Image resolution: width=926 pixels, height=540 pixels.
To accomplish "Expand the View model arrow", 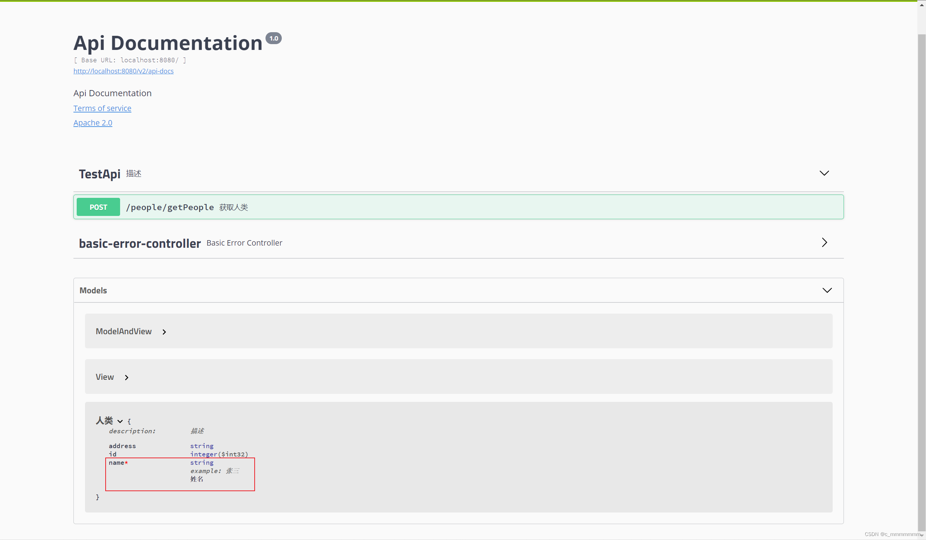I will click(126, 377).
